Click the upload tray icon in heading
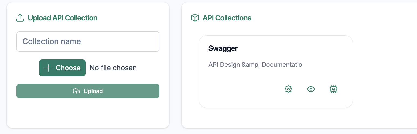 pos(20,18)
